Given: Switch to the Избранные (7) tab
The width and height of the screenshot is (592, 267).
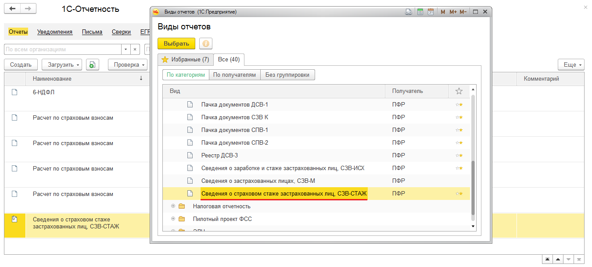Looking at the screenshot, I should point(185,59).
